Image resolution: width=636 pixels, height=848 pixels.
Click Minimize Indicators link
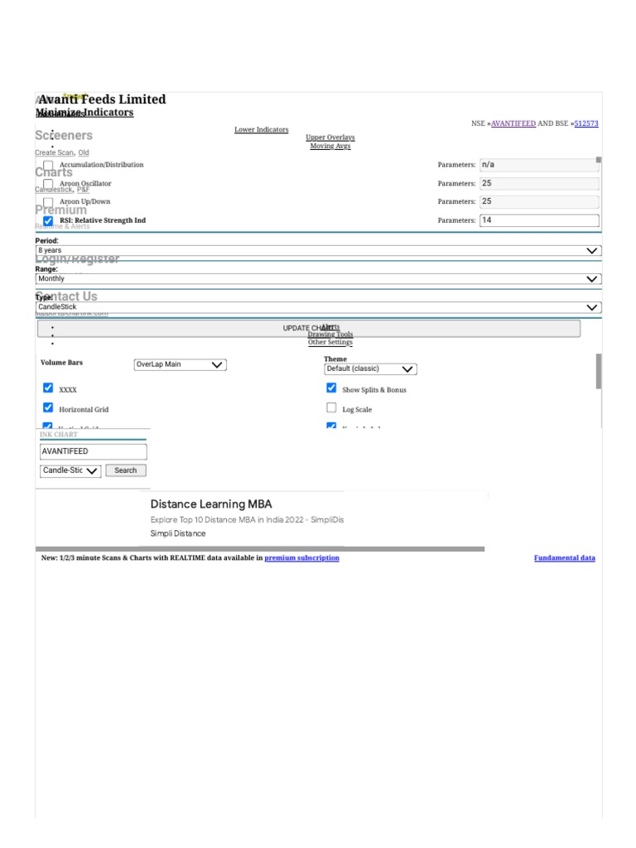point(84,113)
